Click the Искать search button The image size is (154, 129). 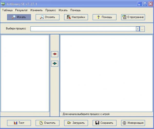(19, 17)
